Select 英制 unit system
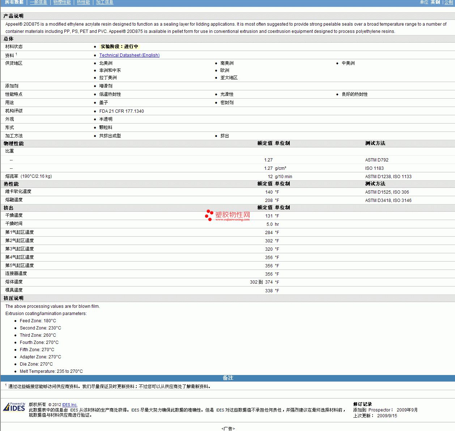Viewport: 455px width, 431px height. click(435, 2)
